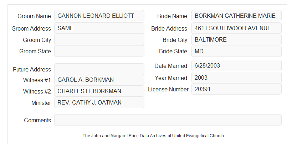Click the Bride Name label
Image resolution: width=287 pixels, height=144 pixels.
[172, 16]
